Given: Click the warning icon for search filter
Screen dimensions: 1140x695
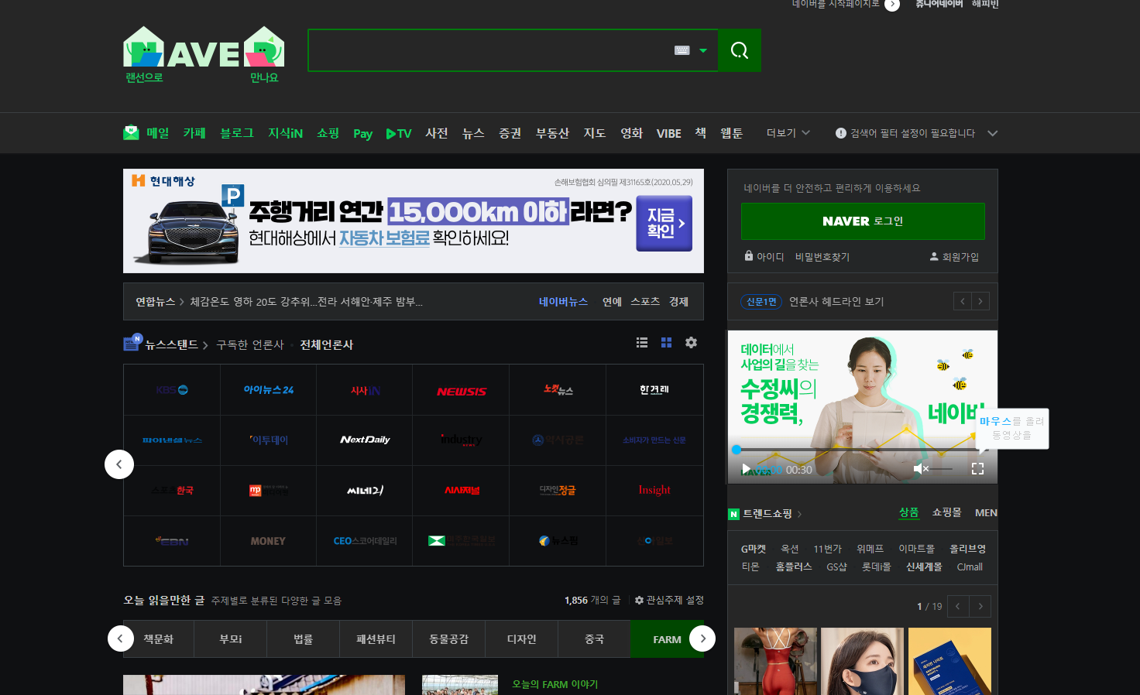Looking at the screenshot, I should coord(841,133).
